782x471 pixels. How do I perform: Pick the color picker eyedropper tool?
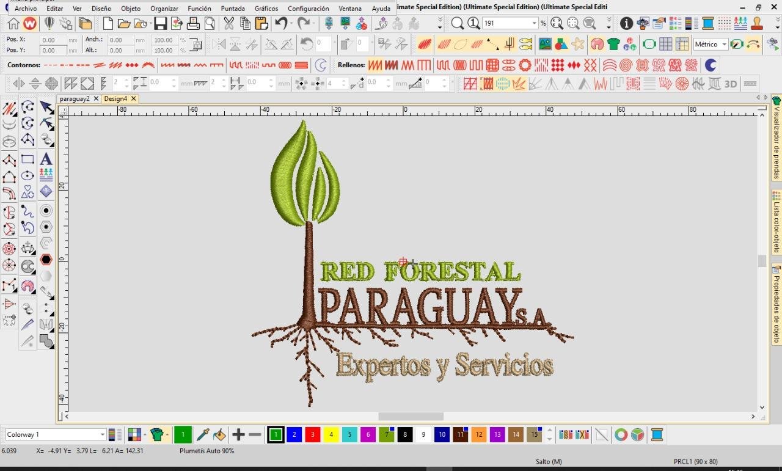tap(202, 435)
